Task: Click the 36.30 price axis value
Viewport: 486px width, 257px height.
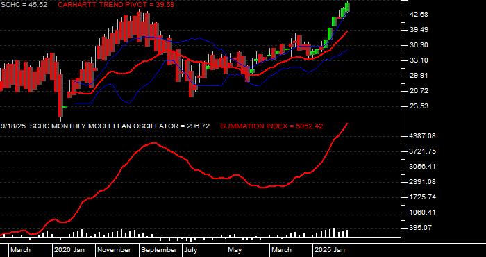Action: pyautogui.click(x=419, y=45)
